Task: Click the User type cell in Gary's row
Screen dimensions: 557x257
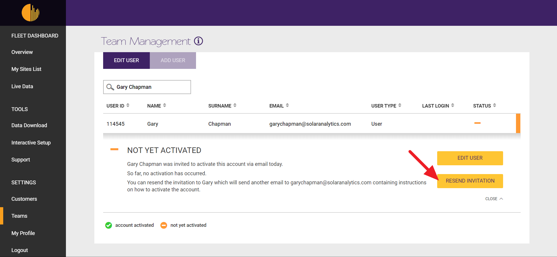Action: (377, 124)
